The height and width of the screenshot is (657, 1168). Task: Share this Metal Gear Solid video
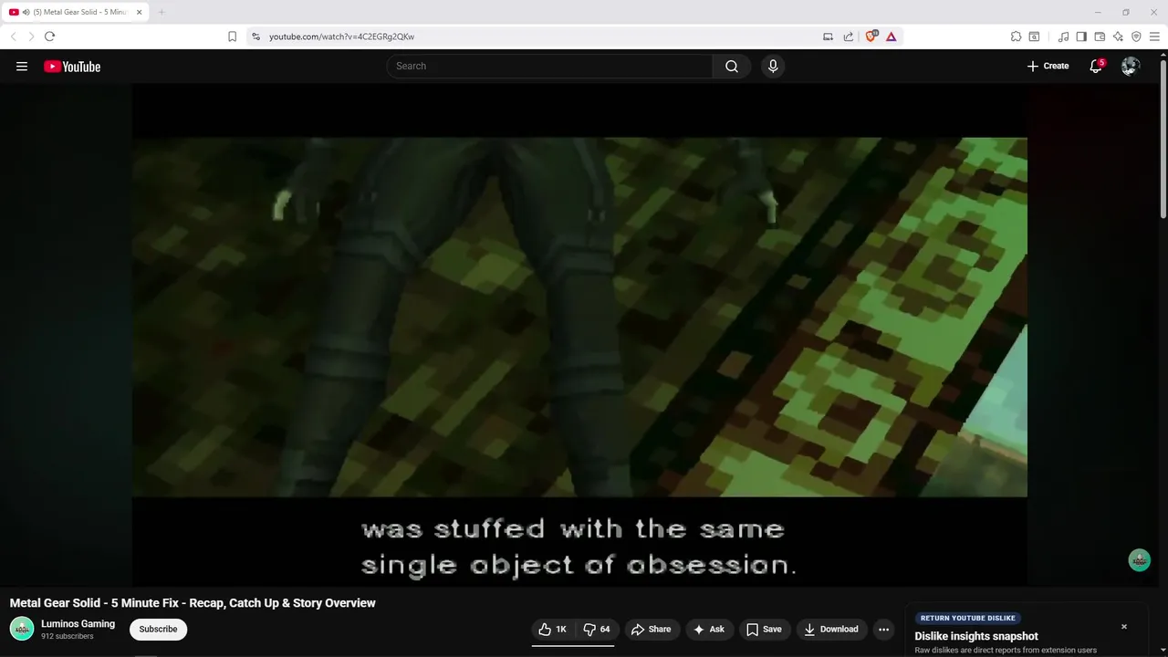(651, 629)
